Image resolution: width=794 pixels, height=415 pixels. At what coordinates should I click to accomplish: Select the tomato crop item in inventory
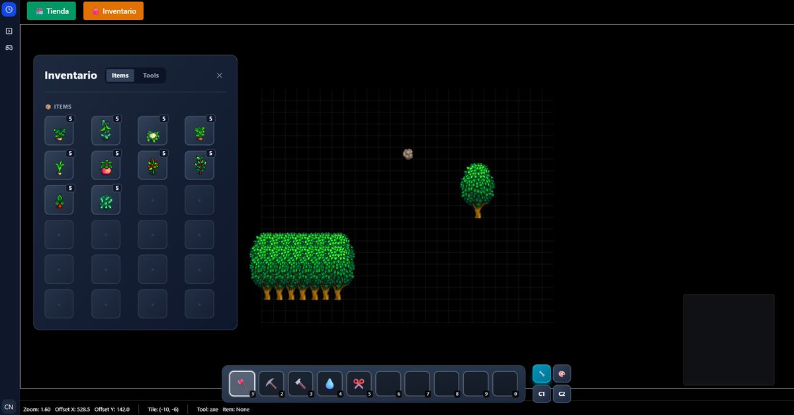pyautogui.click(x=105, y=165)
